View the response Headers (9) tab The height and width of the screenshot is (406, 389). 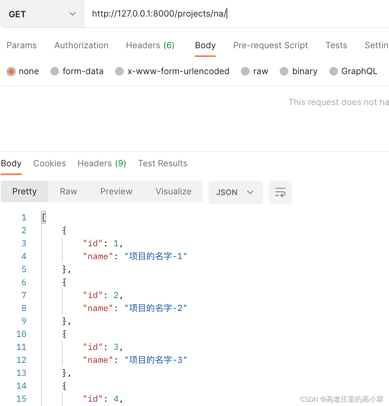pyautogui.click(x=102, y=163)
